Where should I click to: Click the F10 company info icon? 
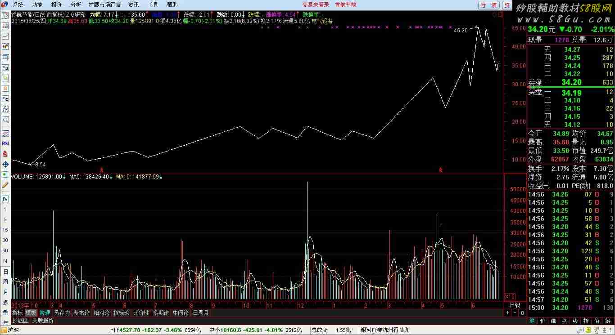point(5,67)
